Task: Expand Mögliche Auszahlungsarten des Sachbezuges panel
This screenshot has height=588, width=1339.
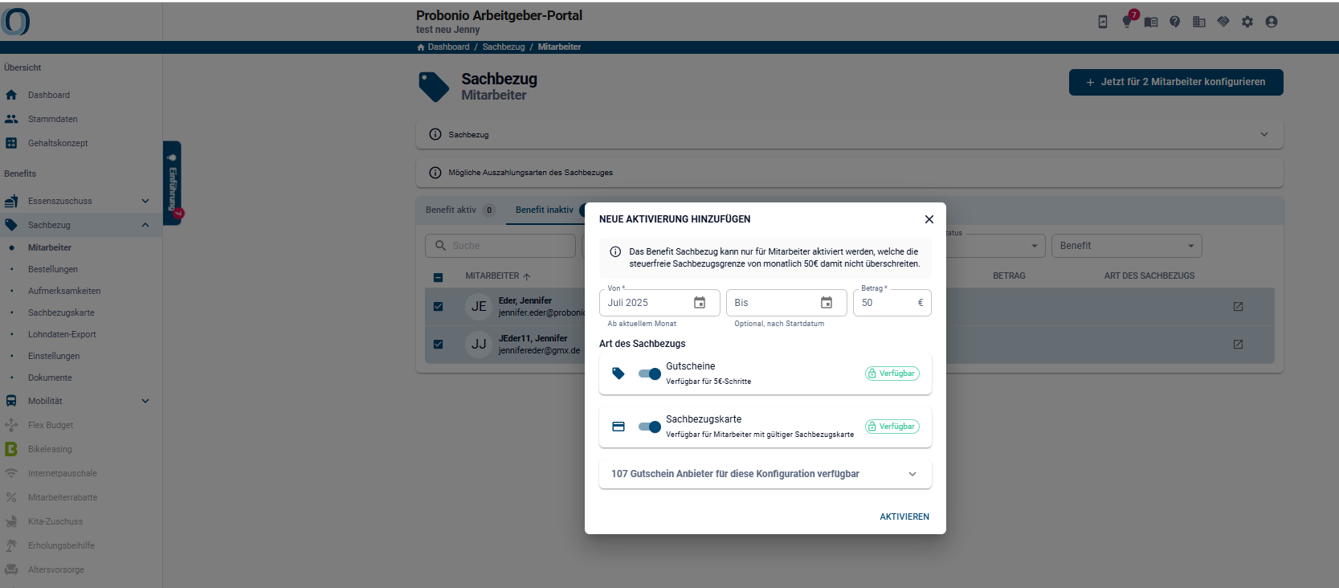Action: point(849,173)
